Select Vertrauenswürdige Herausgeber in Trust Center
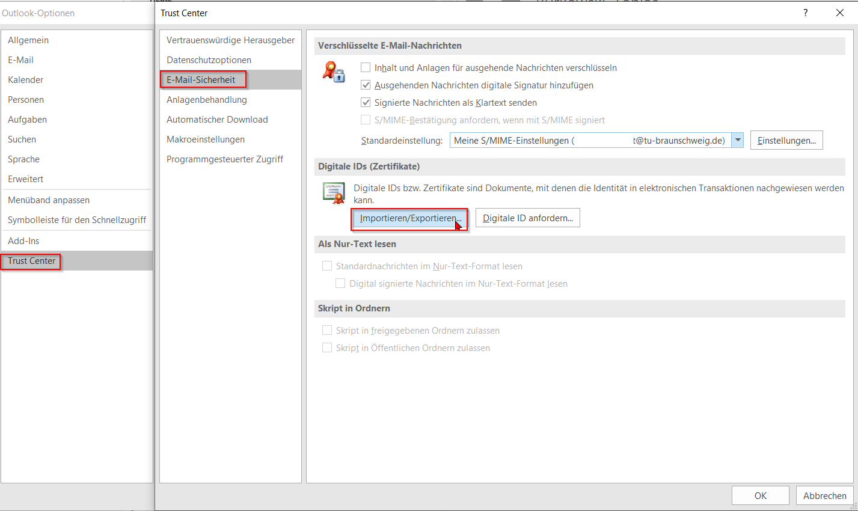Image resolution: width=858 pixels, height=511 pixels. coord(230,40)
